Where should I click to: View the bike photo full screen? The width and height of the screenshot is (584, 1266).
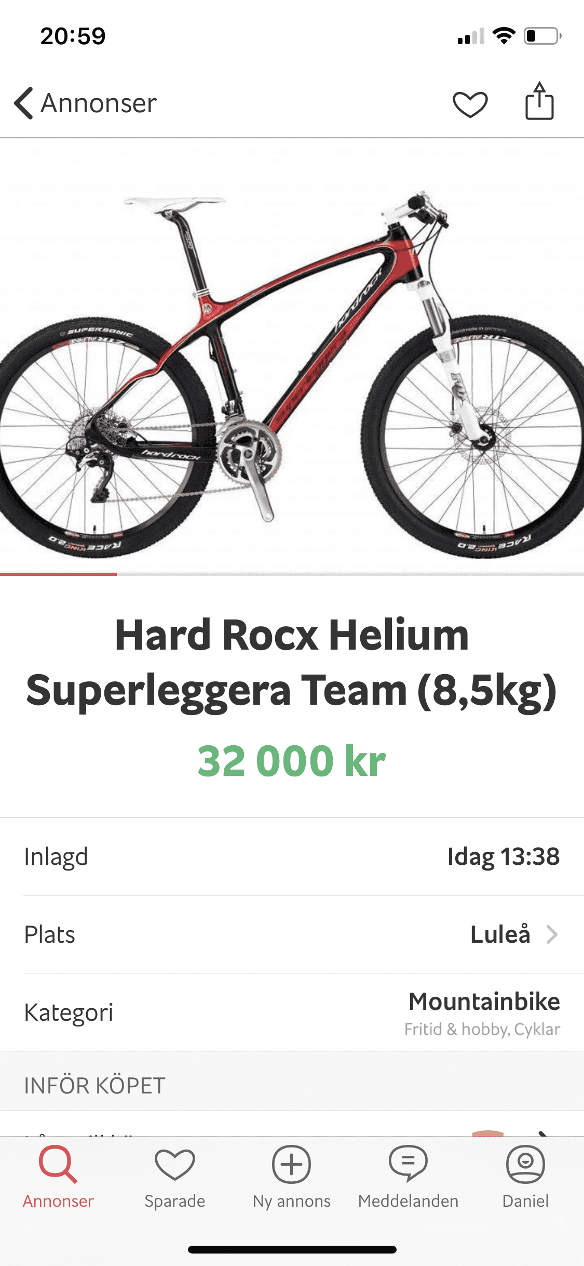292,355
